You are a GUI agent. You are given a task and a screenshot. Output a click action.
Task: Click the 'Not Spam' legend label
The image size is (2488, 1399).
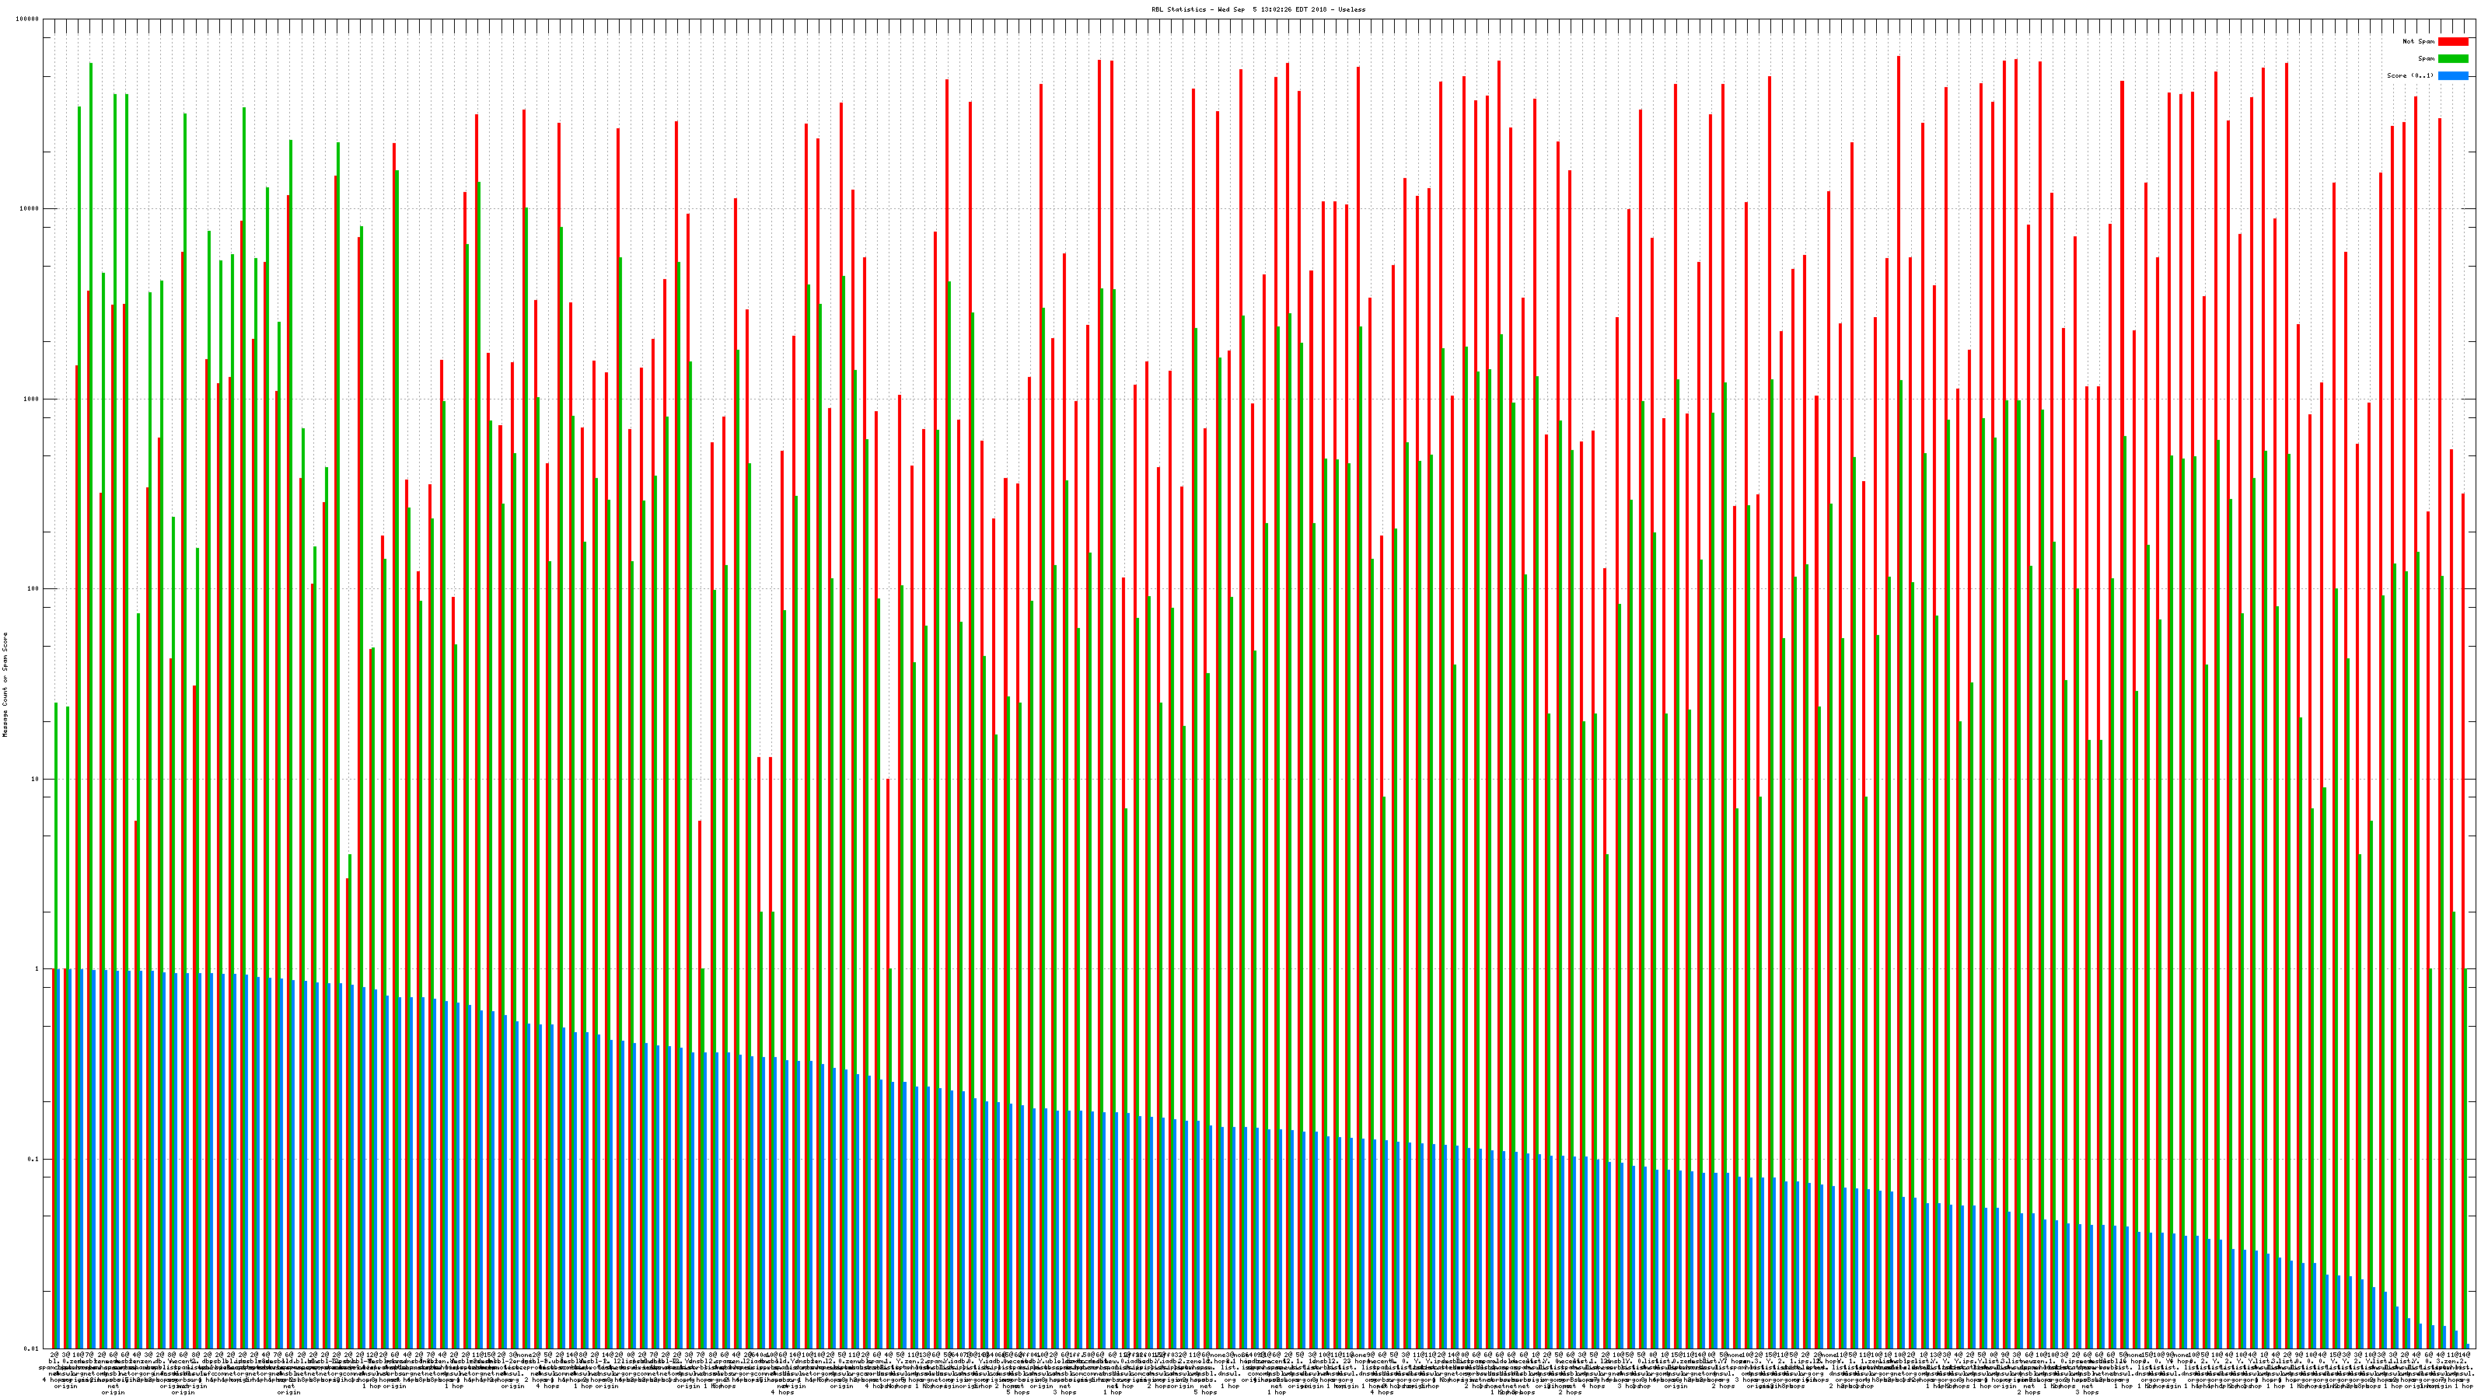click(x=2419, y=41)
